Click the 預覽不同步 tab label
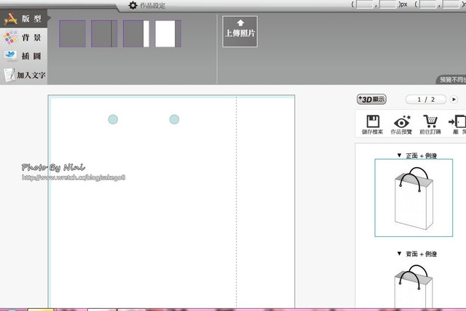This screenshot has width=466, height=311. (451, 80)
